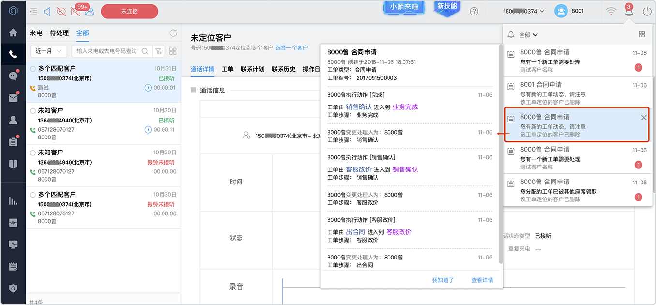Click the 我知道了 button
The image size is (656, 305).
tap(443, 280)
